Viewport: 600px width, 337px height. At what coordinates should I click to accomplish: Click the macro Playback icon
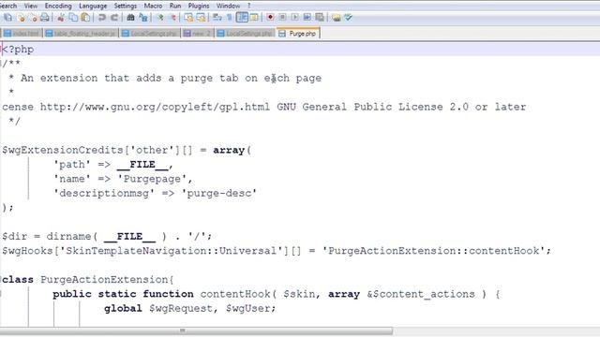[x=294, y=18]
